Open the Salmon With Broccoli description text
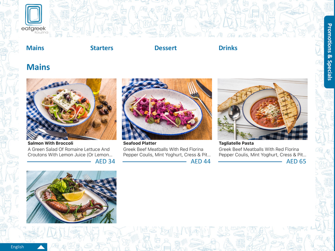This screenshot has height=251, width=335. 70,152
